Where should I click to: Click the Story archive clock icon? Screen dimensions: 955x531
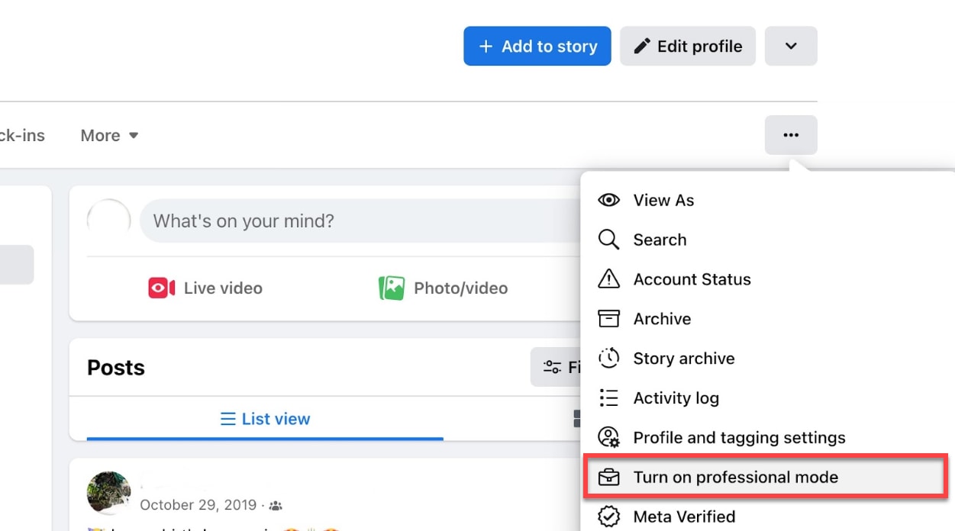[608, 359]
